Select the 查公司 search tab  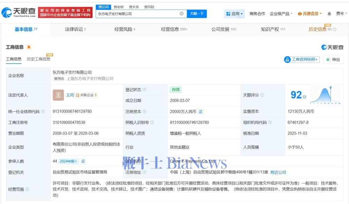pyautogui.click(x=104, y=7)
